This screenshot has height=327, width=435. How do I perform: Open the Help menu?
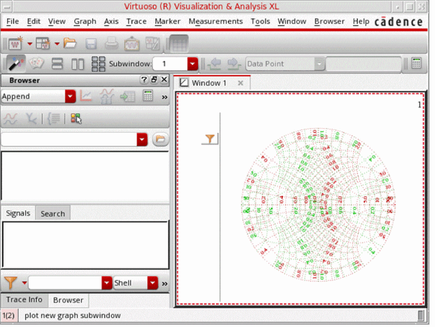(361, 21)
